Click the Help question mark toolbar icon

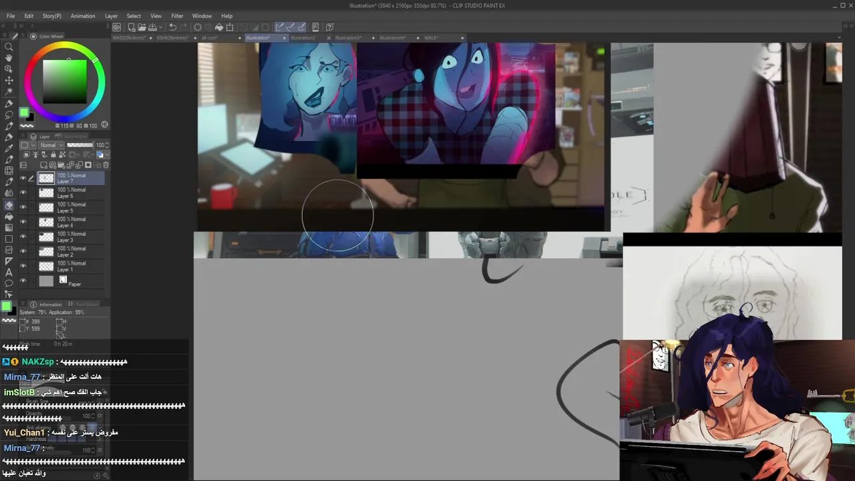[x=330, y=27]
